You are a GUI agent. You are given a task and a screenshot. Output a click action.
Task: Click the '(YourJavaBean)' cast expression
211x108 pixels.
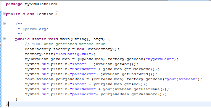(x=108, y=79)
